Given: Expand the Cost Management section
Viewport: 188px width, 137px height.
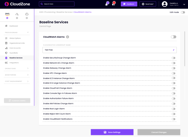Looking at the screenshot, I should pos(17,81).
